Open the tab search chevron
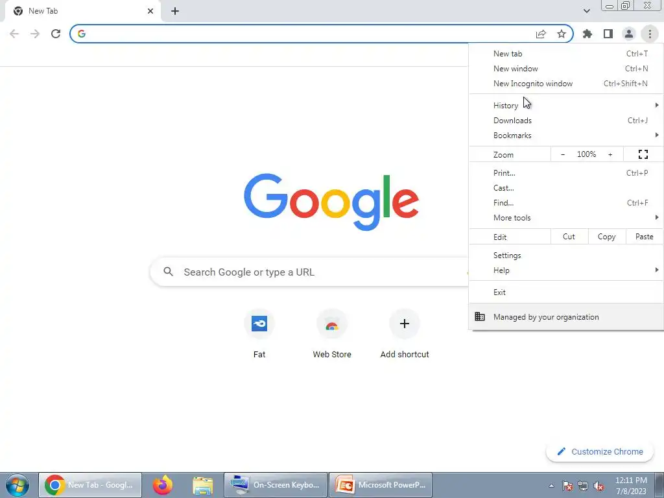Image resolution: width=664 pixels, height=498 pixels. 586,11
